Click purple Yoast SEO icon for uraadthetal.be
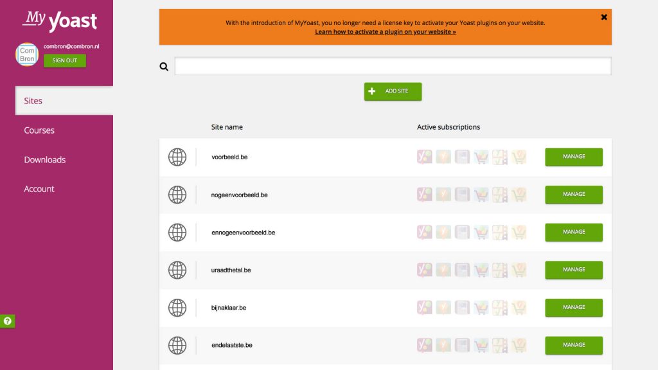This screenshot has height=370, width=658. pos(424,270)
